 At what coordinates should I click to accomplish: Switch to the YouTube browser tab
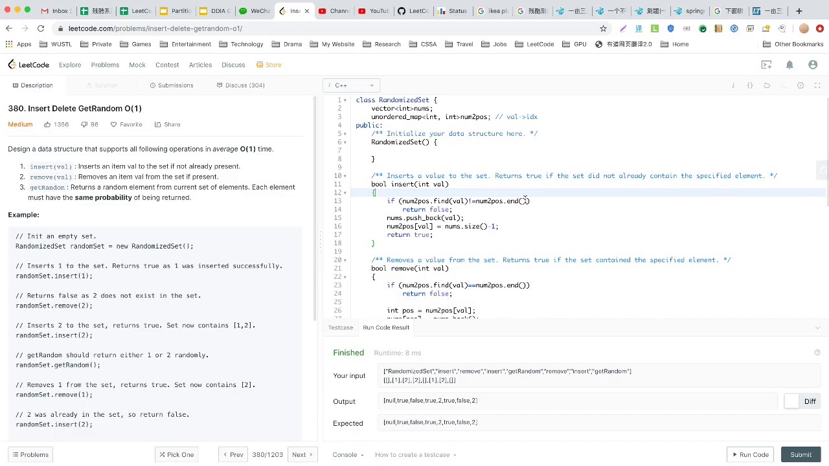pyautogui.click(x=374, y=11)
